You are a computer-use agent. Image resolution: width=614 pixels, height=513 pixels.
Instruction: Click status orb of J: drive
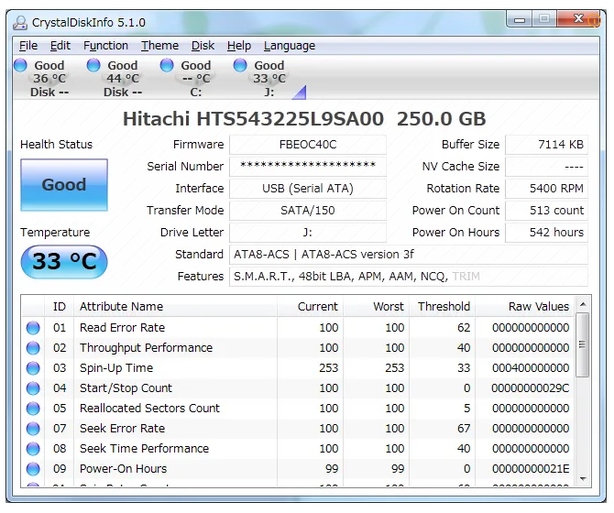240,65
